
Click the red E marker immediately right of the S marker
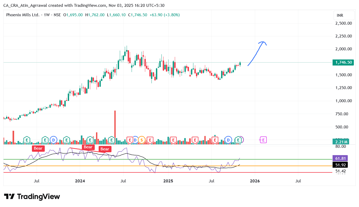coord(150,140)
